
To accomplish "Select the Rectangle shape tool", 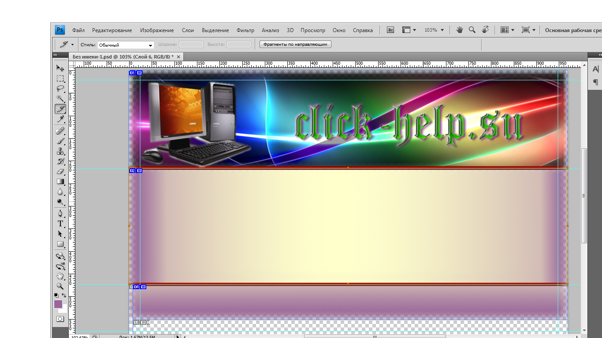I will (60, 244).
